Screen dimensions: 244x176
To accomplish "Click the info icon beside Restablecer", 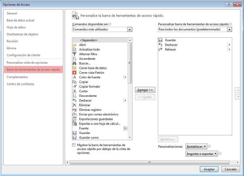I will pyautogui.click(x=209, y=146).
